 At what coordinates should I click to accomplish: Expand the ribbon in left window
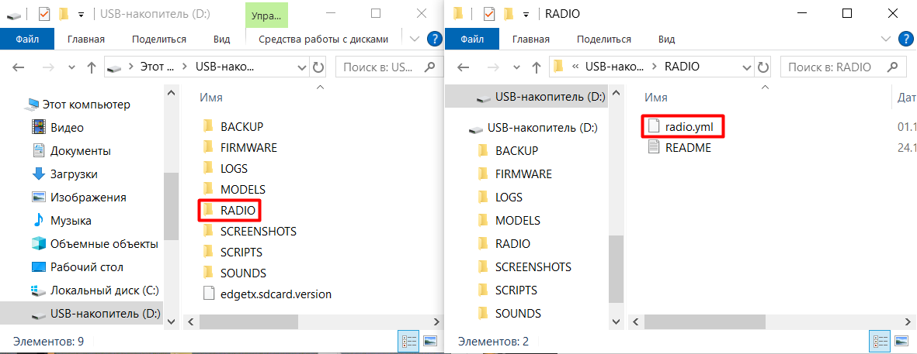[414, 39]
